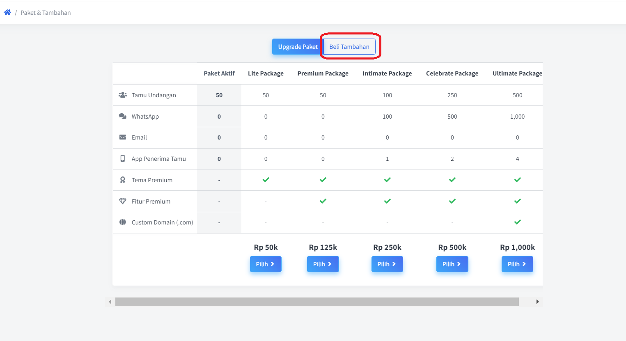Click Ultimate Package Tamu Undangan value 500

[517, 95]
